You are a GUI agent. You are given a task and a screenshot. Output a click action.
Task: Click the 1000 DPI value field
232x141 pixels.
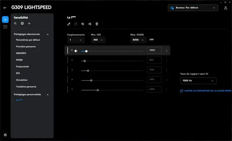click(154, 50)
